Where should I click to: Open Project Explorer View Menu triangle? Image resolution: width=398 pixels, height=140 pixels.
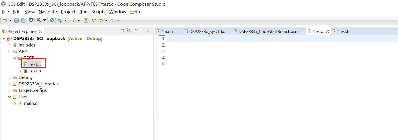pyautogui.click(x=136, y=30)
